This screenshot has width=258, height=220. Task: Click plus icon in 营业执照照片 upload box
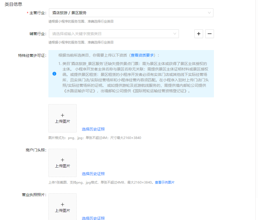[x=63, y=204]
